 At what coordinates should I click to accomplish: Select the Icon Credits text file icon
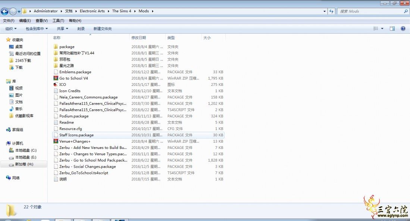pyautogui.click(x=56, y=91)
